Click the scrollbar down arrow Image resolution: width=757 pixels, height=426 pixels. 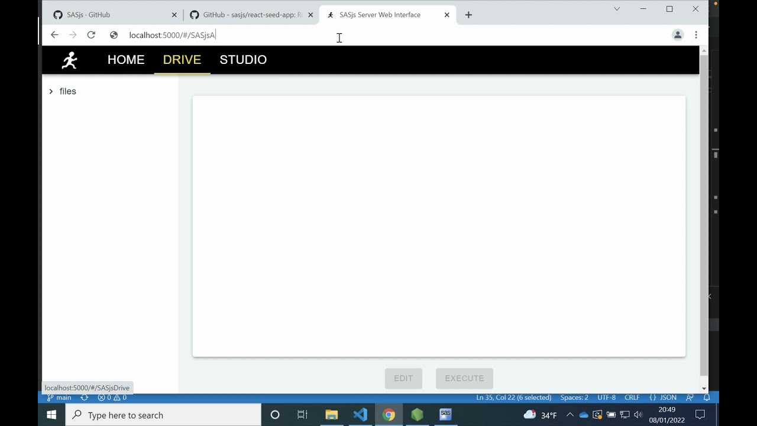click(x=704, y=388)
